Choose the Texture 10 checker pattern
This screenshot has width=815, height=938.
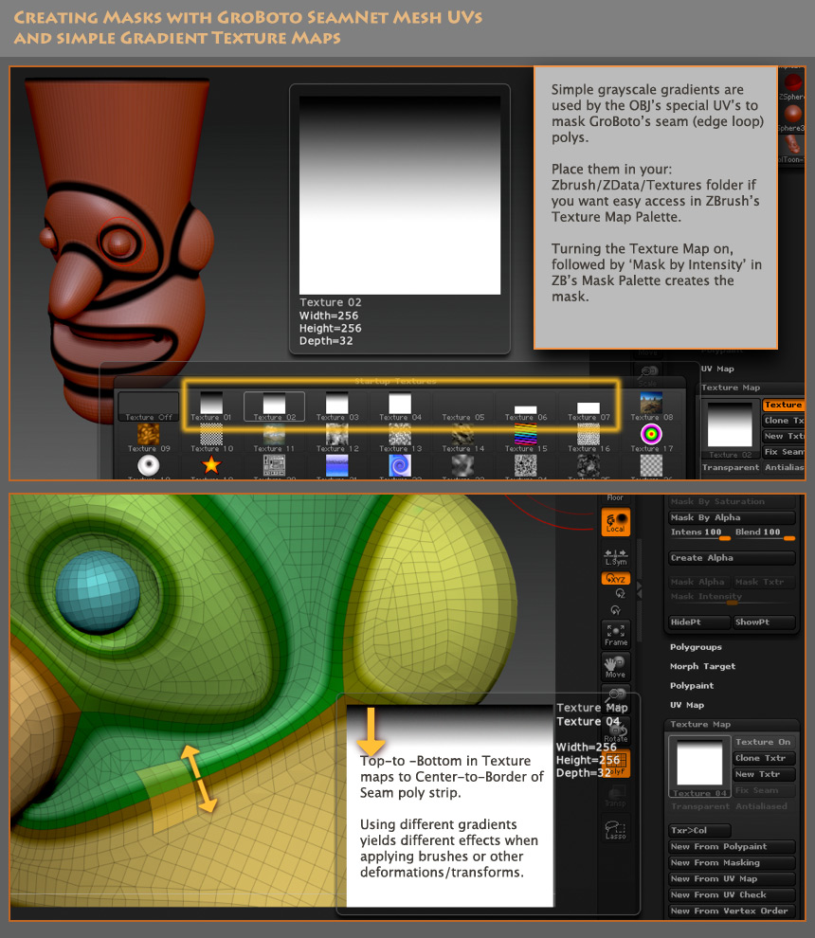coord(211,438)
